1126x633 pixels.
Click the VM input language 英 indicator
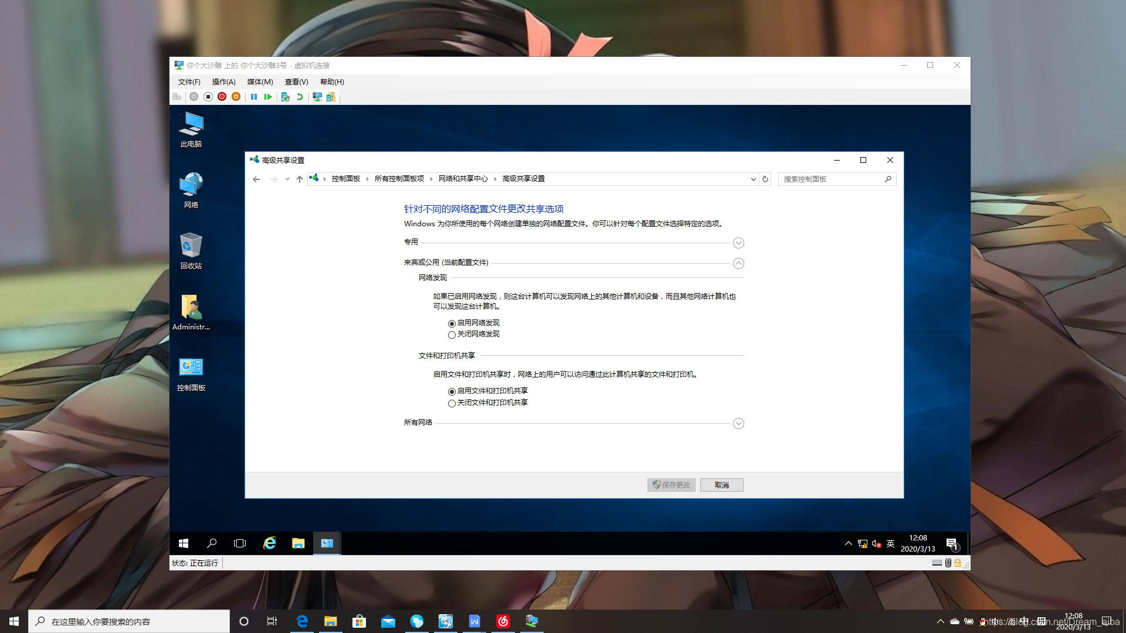890,544
